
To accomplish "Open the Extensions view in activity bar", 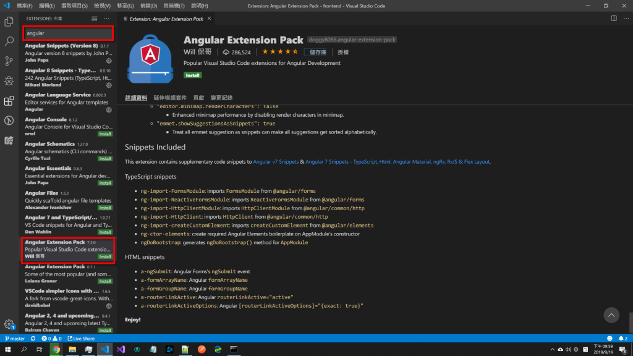I will 9,101.
